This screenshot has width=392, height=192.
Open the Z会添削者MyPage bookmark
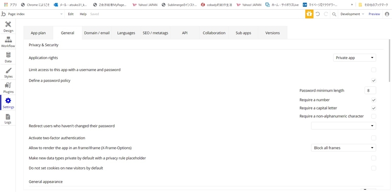(x=109, y=5)
